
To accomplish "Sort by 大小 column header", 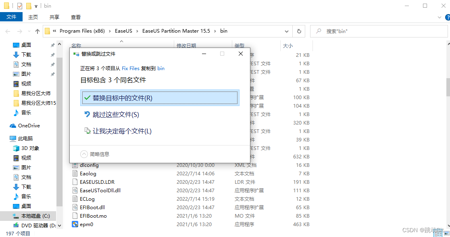I will click(288, 46).
